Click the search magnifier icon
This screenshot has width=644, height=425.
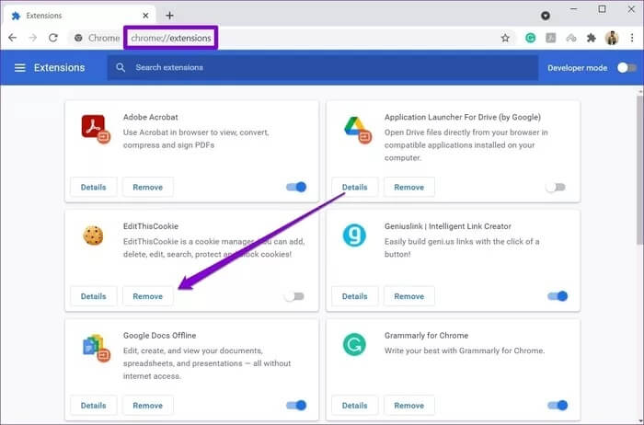pos(121,67)
